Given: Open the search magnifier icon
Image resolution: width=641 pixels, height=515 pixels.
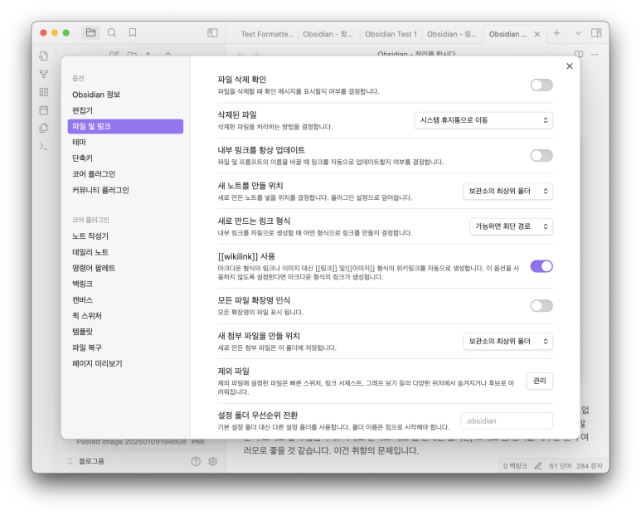Looking at the screenshot, I should click(x=112, y=32).
